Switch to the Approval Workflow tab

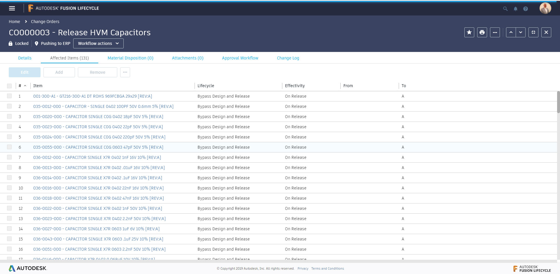240,58
